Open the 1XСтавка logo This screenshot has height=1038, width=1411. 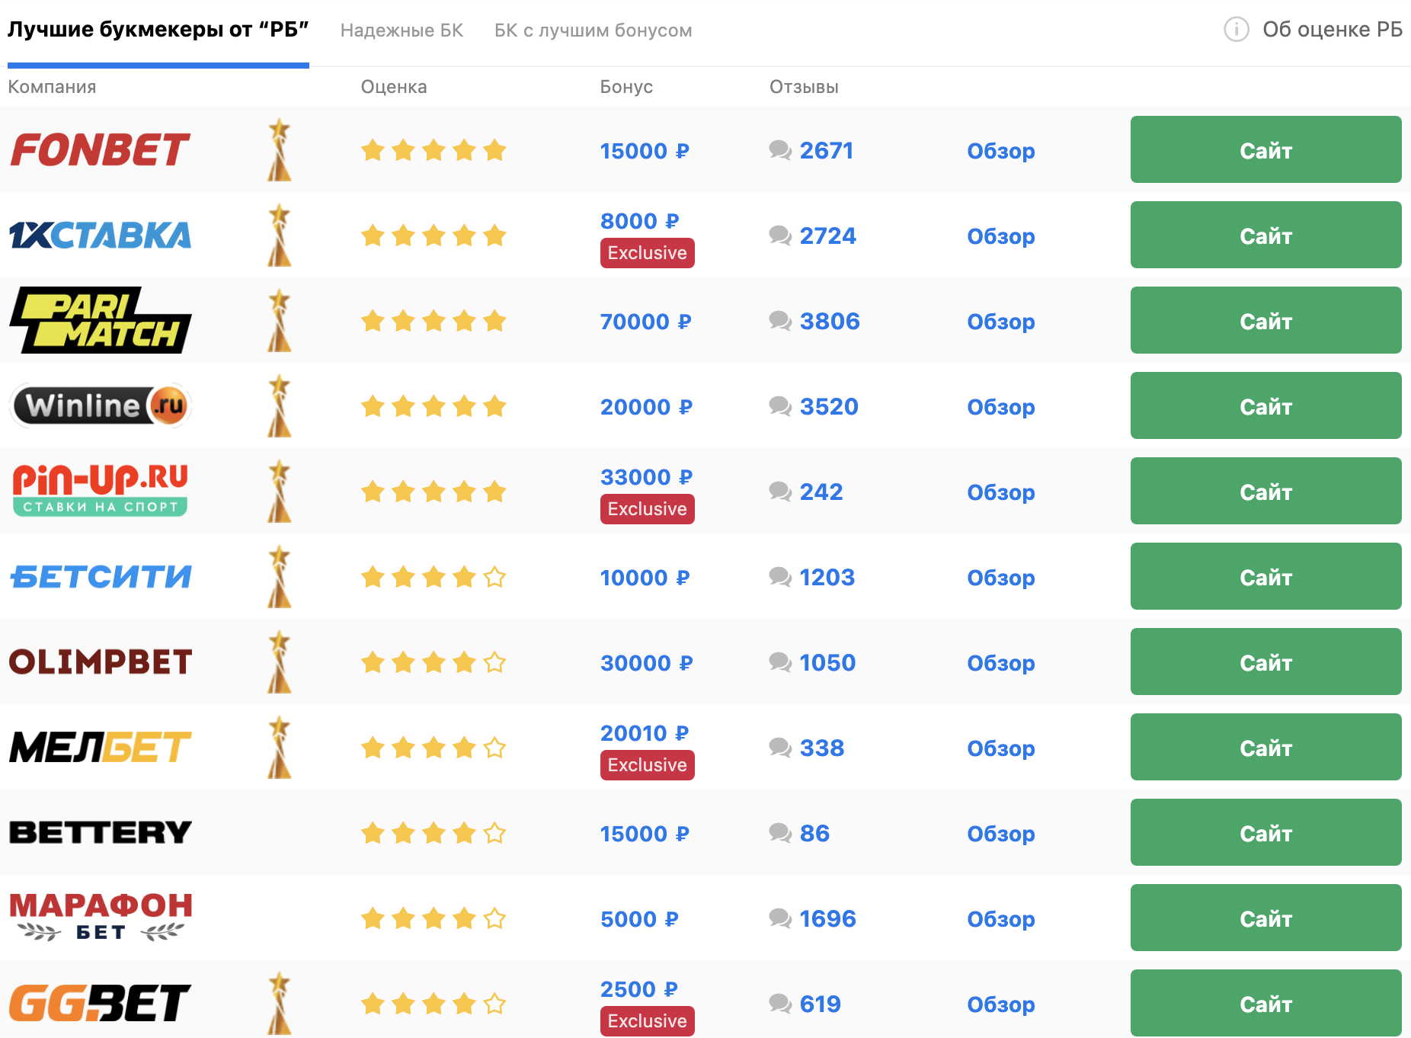coord(100,235)
